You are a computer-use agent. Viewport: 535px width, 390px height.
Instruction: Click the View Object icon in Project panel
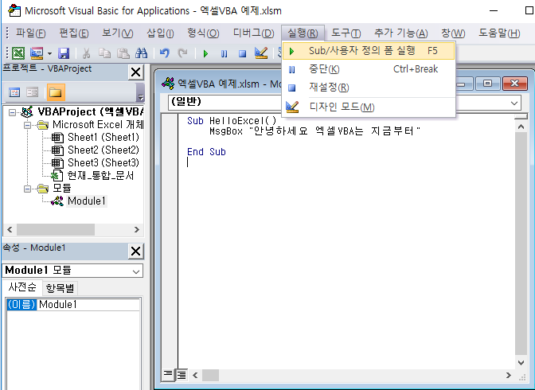(33, 92)
